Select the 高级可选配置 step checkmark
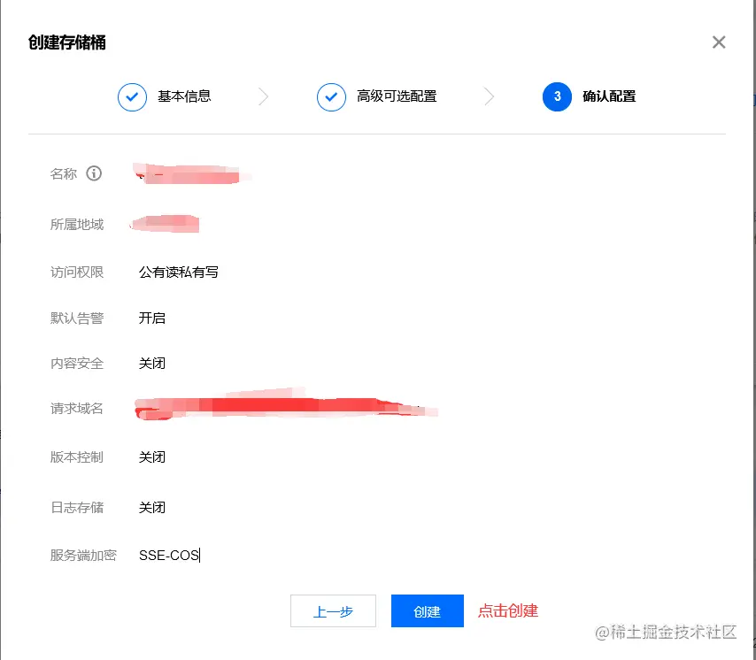The image size is (756, 660). click(331, 96)
